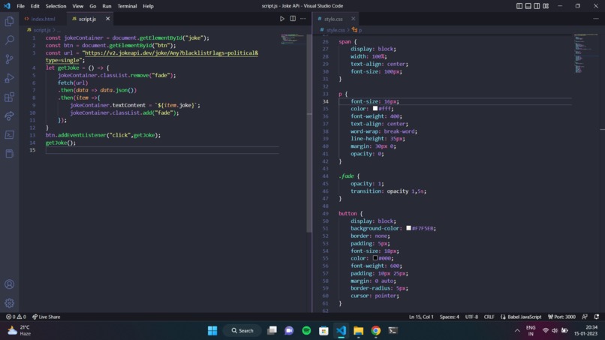Viewport: 605px width, 340px height.
Task: Click the #fff color swatch
Action: click(x=375, y=108)
